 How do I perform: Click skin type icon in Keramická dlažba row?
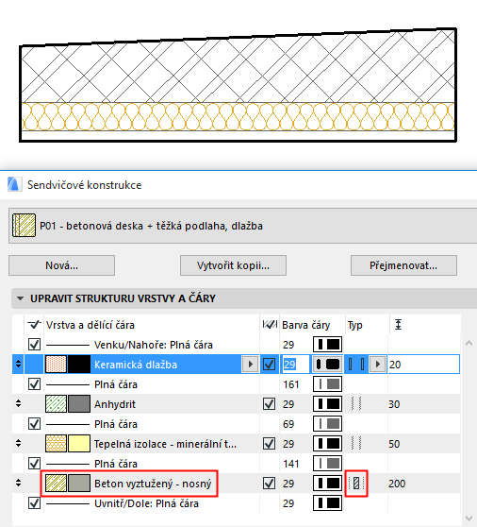click(x=356, y=365)
